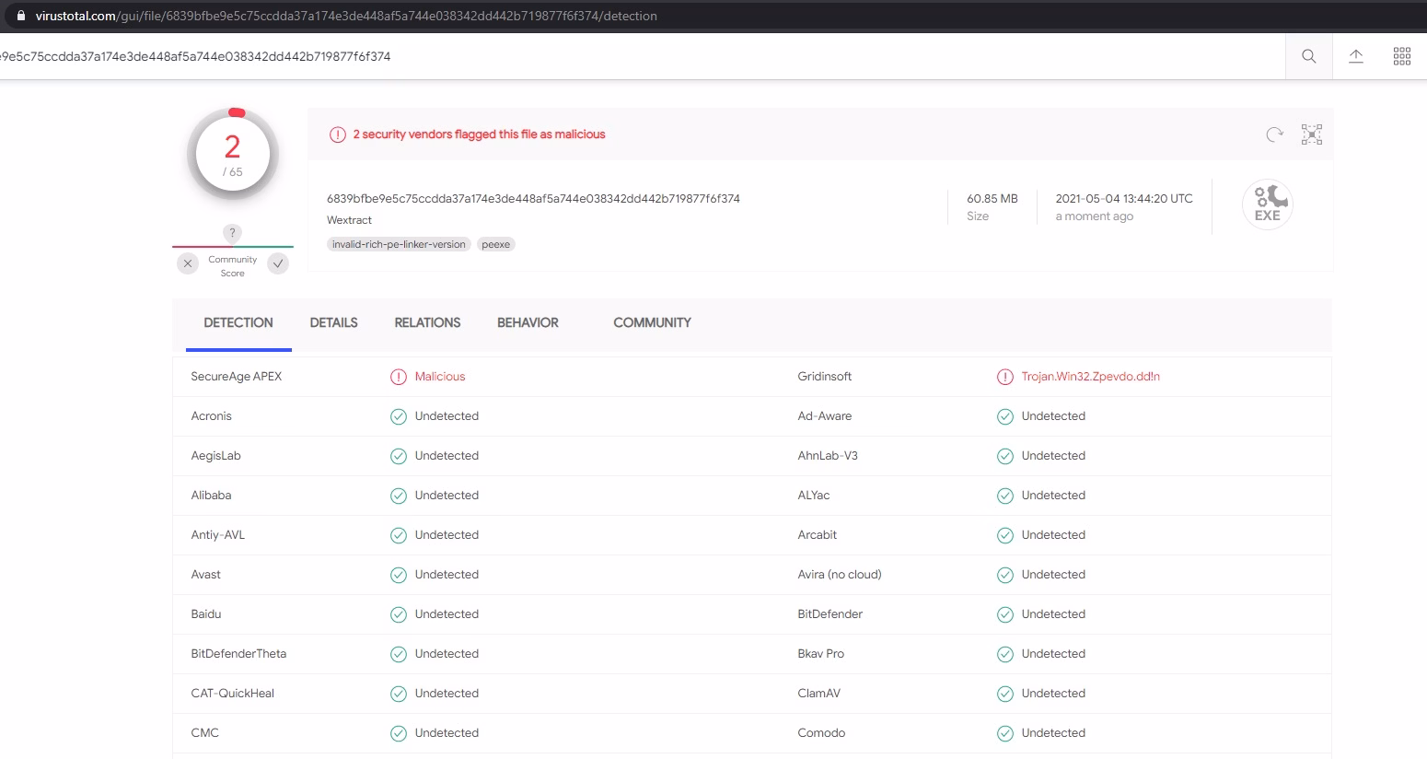The width and height of the screenshot is (1427, 759).
Task: Open the similarity graph icon
Action: click(x=1312, y=134)
